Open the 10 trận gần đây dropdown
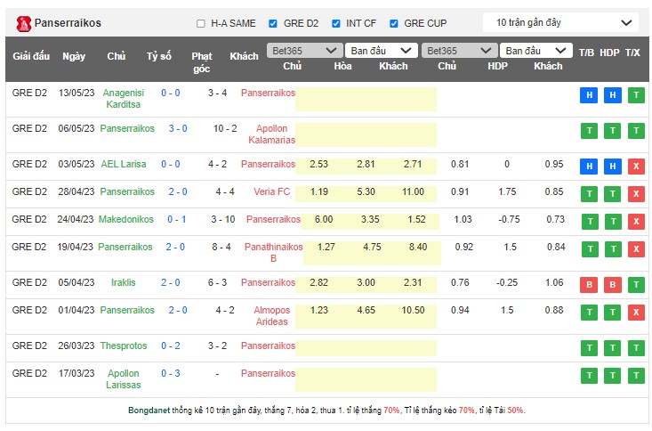This screenshot has height=431, width=652. point(561,22)
